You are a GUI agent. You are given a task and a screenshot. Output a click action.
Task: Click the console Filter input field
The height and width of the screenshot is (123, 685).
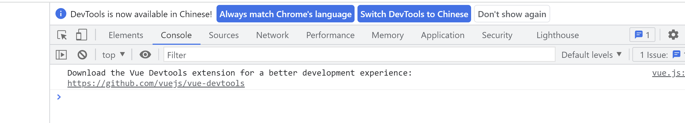click(x=359, y=55)
